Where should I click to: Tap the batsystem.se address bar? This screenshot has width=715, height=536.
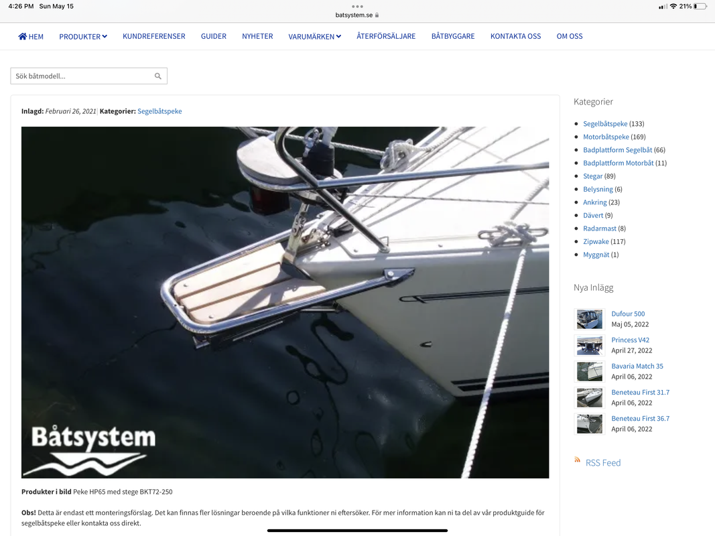coord(358,15)
